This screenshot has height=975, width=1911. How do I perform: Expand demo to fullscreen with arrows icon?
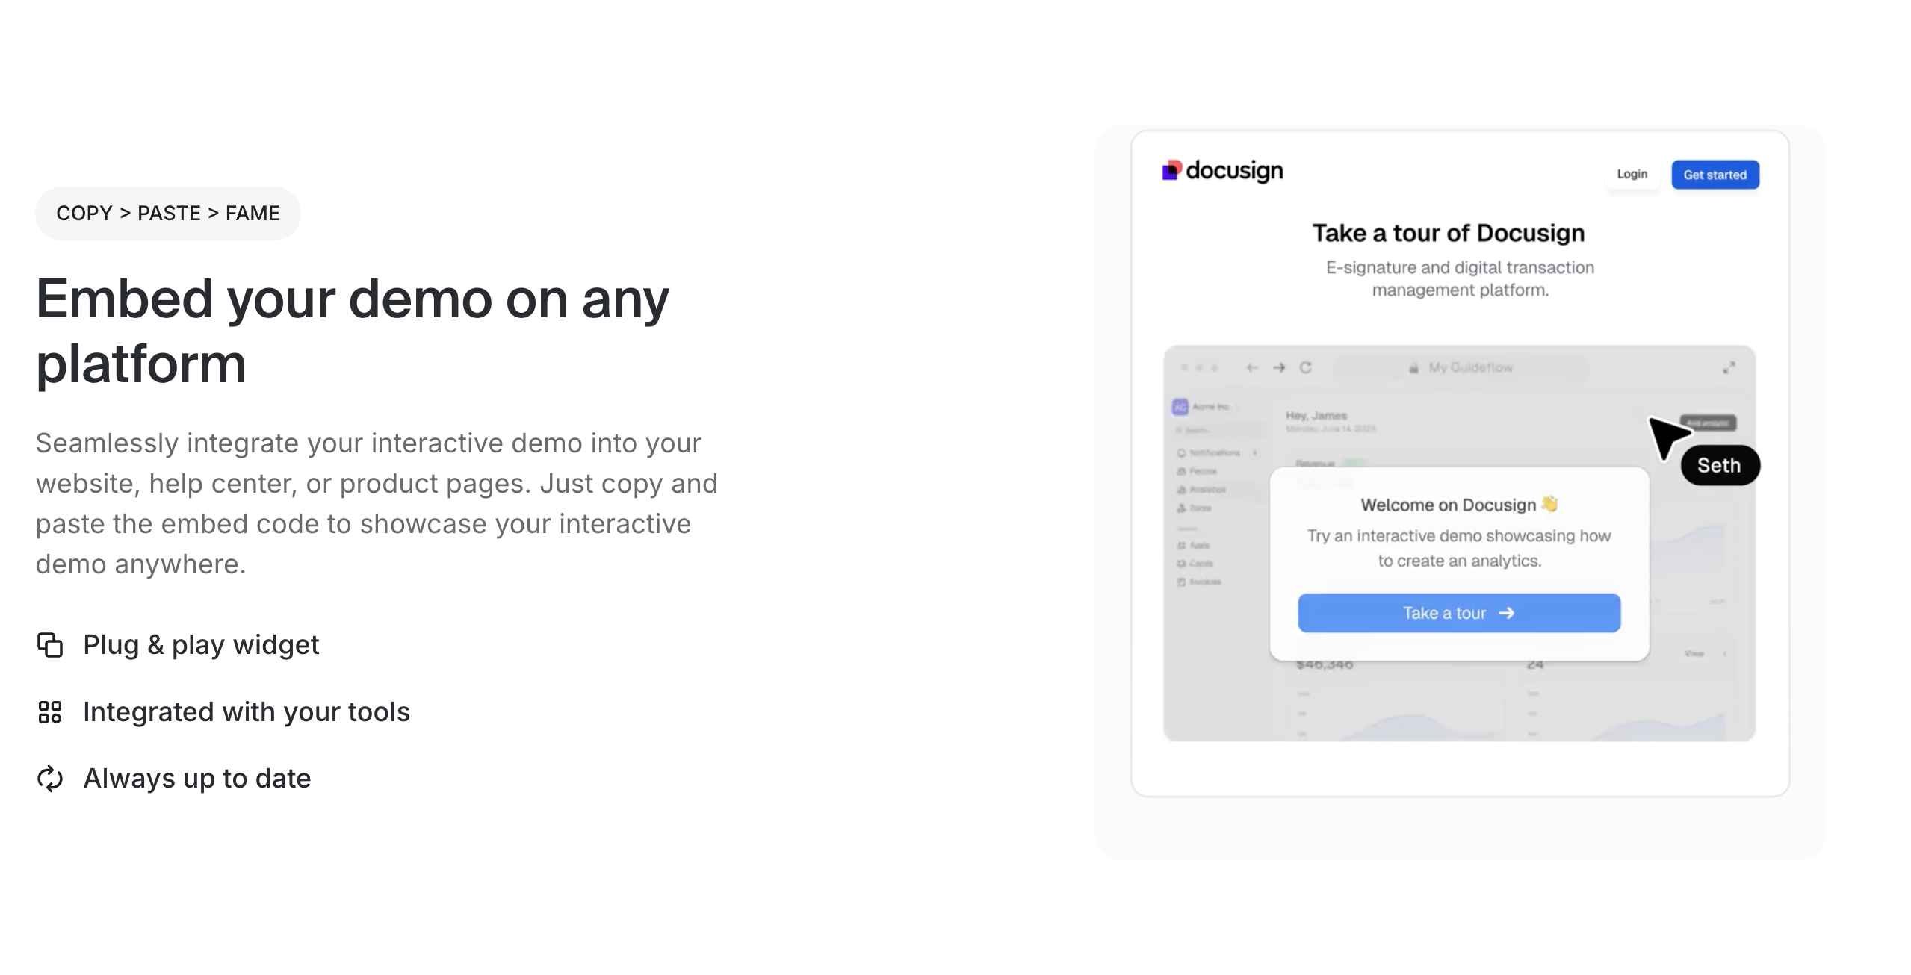(x=1729, y=367)
